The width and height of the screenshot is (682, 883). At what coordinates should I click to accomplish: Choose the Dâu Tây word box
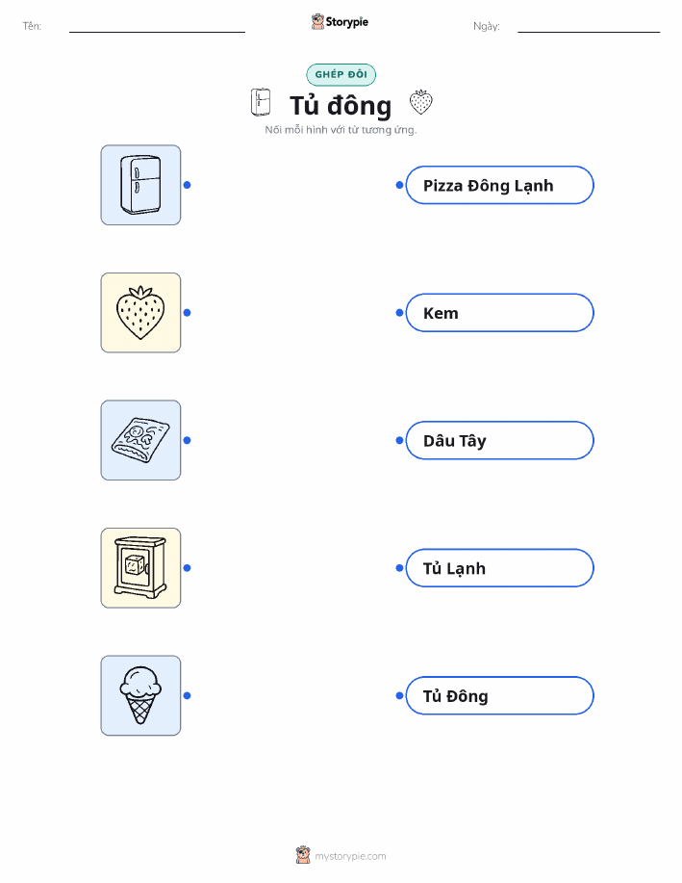499,440
